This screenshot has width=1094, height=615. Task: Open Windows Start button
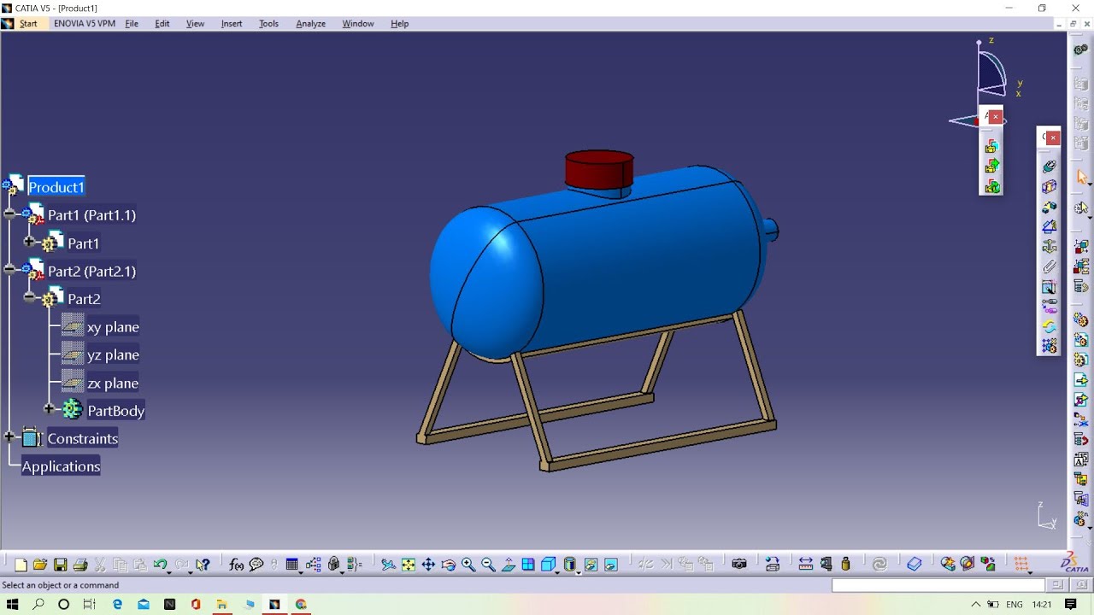coord(13,604)
